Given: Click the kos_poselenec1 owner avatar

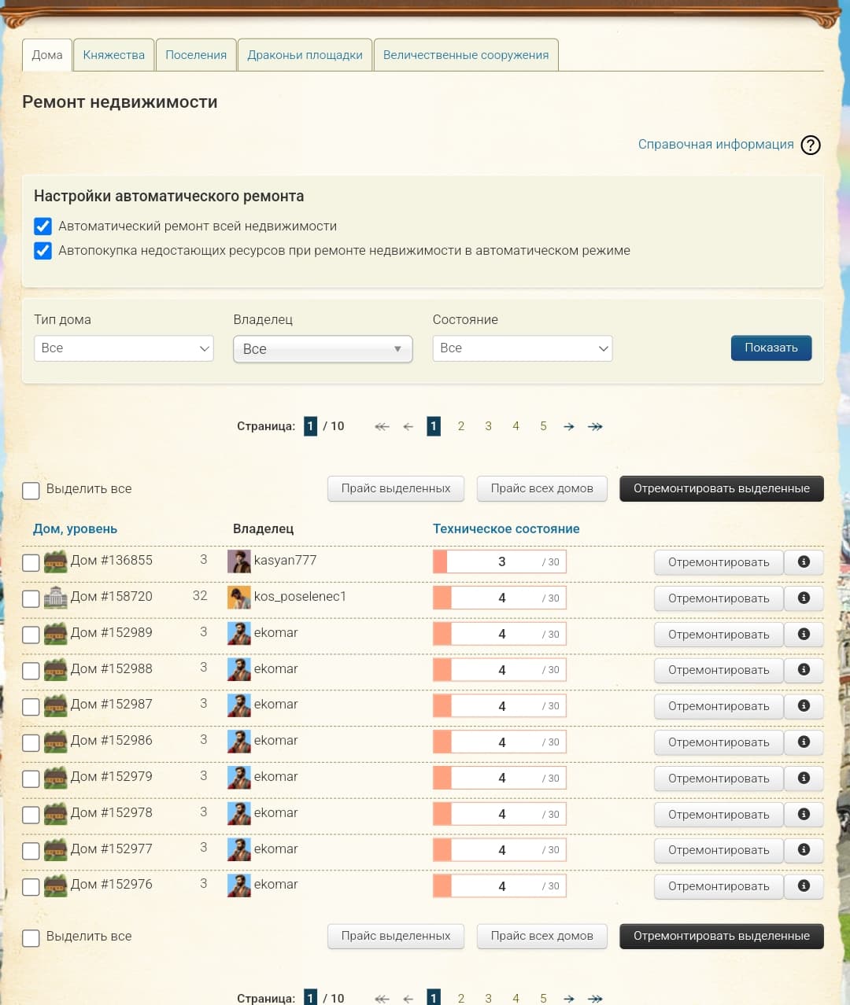Looking at the screenshot, I should click(x=238, y=597).
